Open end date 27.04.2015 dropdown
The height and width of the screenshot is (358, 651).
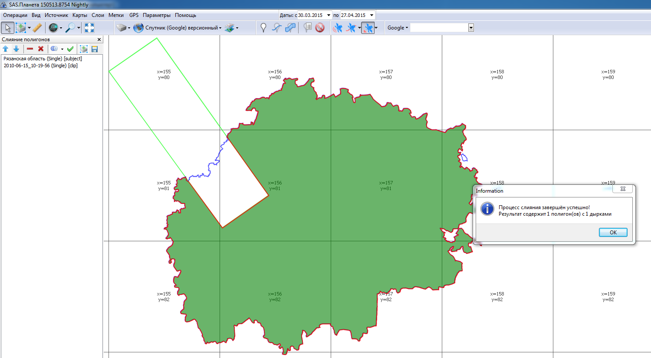coord(372,15)
